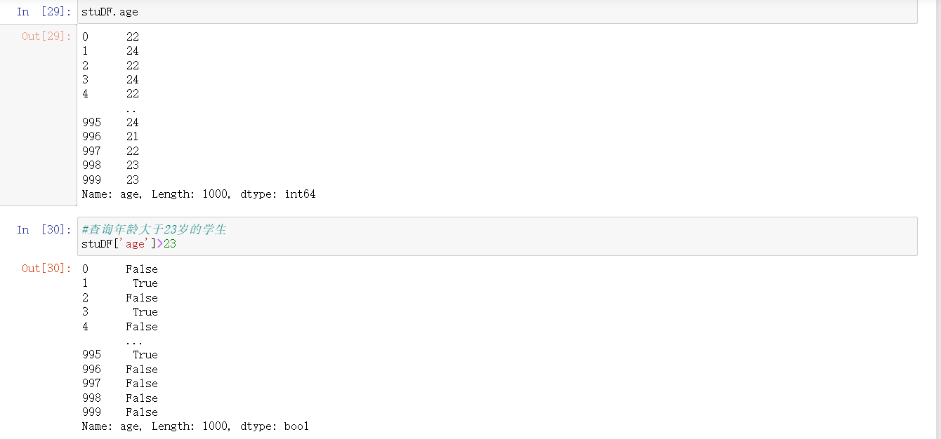Click value 21 in row 996
The width and height of the screenshot is (941, 439).
click(133, 137)
